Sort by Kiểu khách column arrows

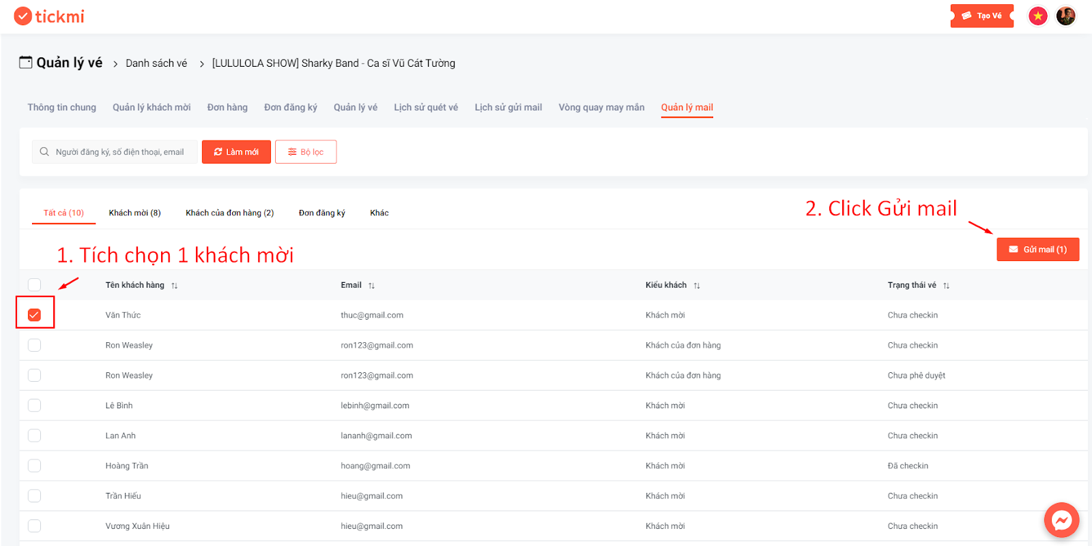(x=697, y=286)
